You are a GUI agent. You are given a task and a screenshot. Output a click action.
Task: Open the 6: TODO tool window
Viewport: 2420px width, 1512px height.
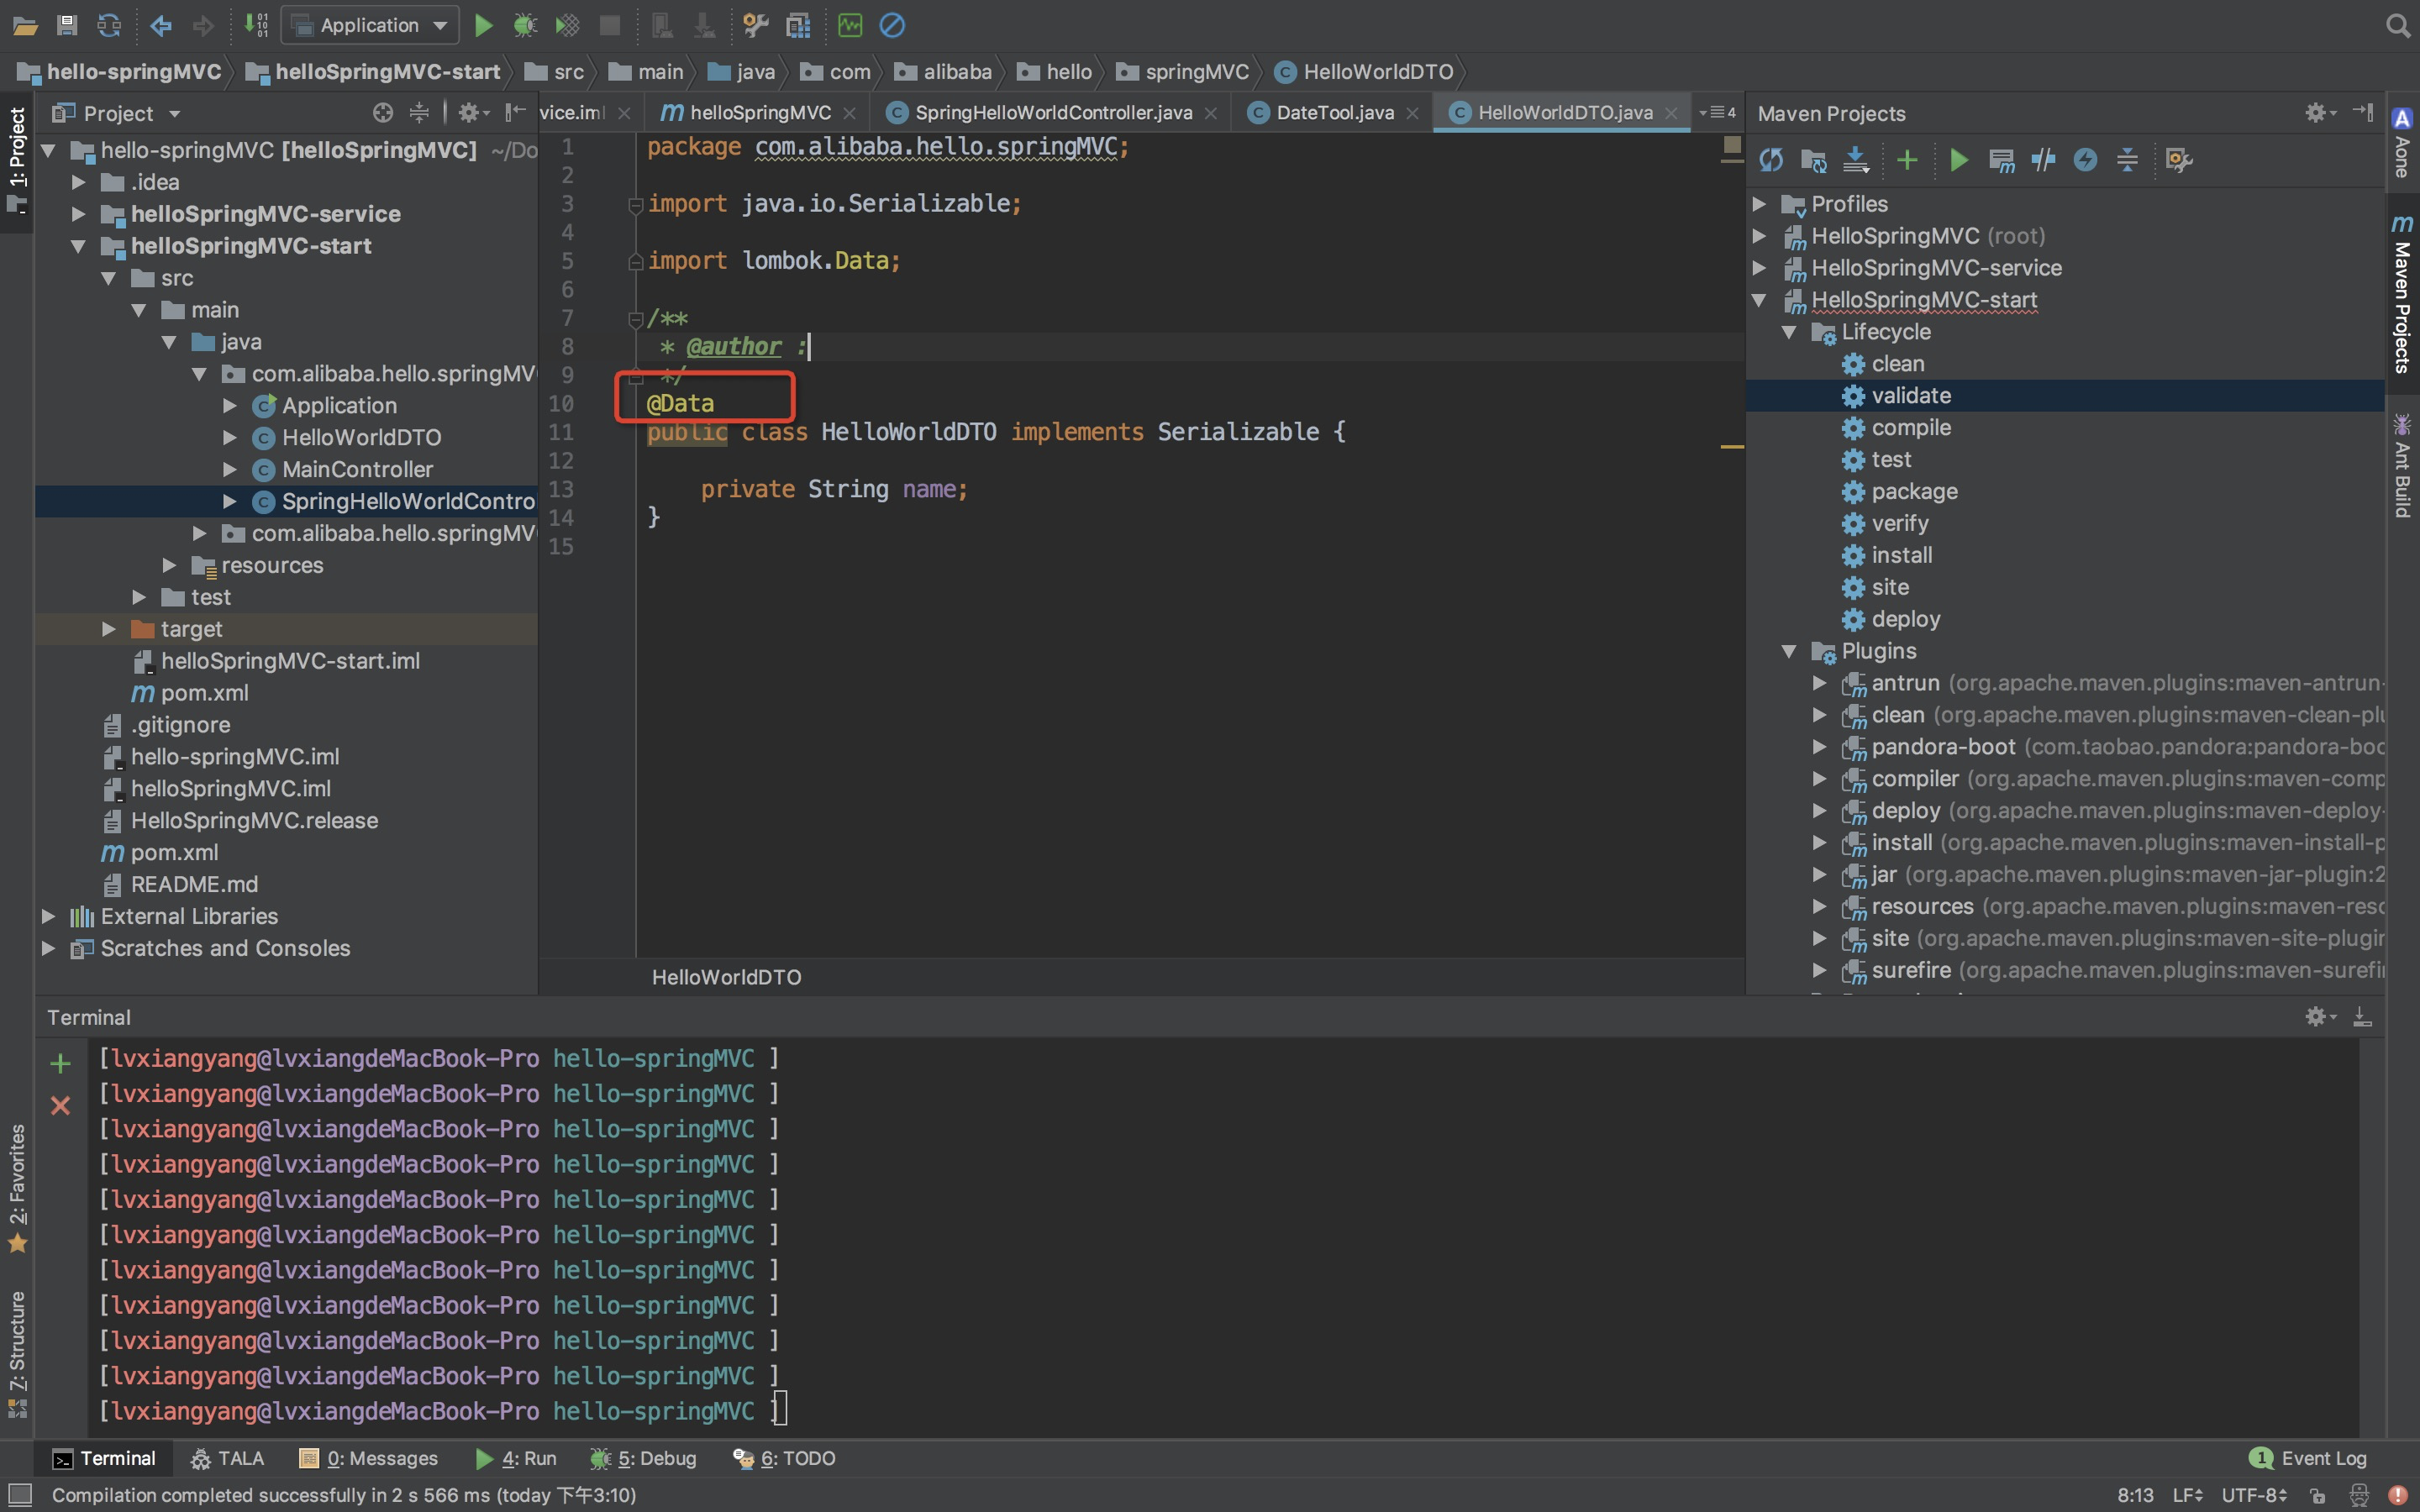click(784, 1458)
